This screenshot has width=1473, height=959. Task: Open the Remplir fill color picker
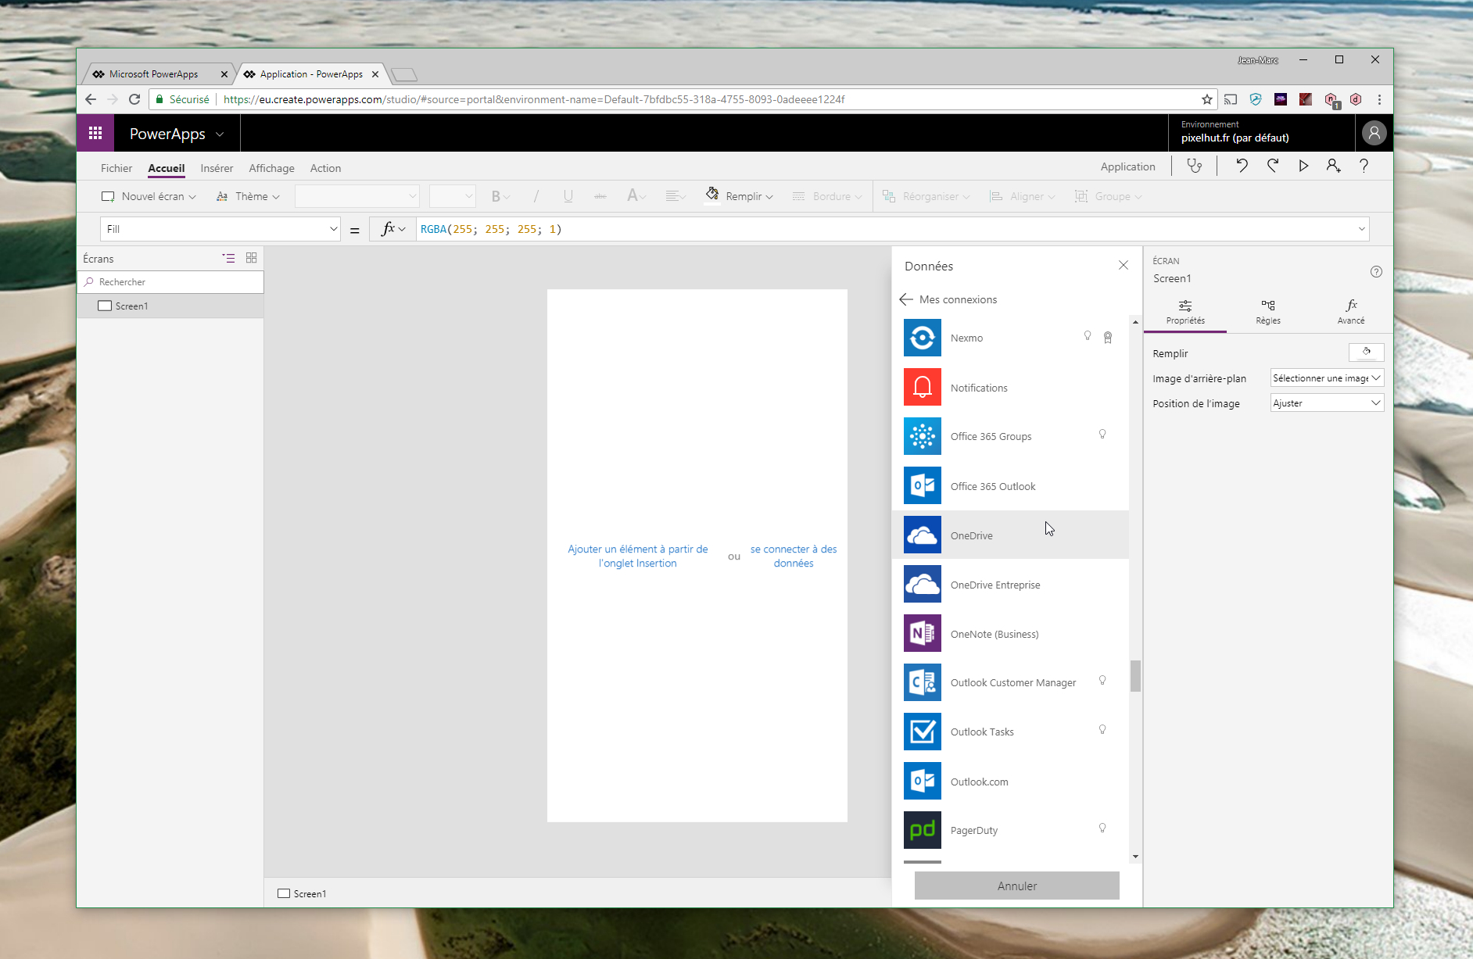(x=1367, y=352)
